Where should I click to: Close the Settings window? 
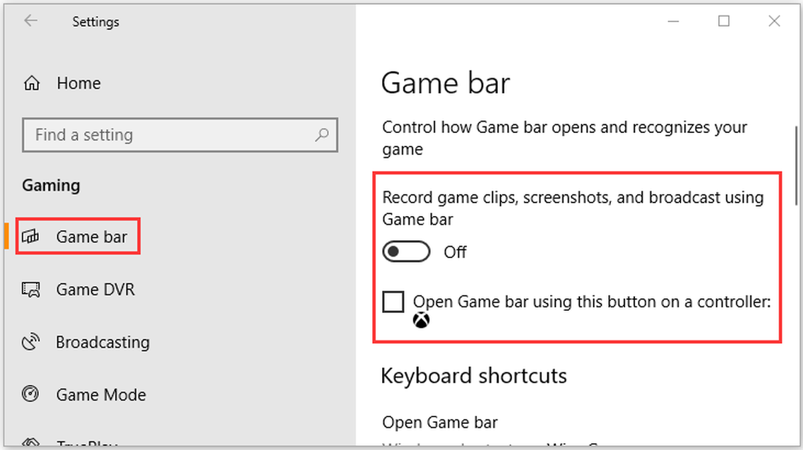[774, 21]
